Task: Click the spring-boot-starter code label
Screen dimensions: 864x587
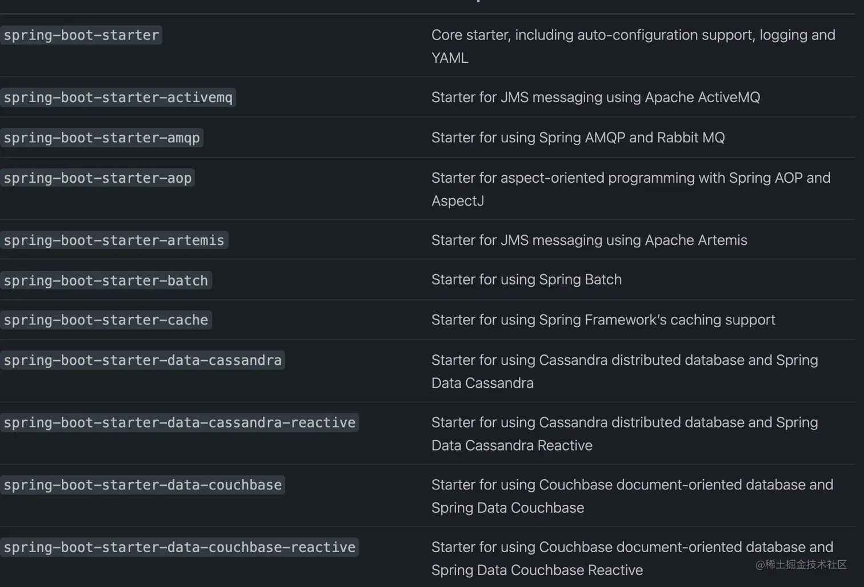Action: coord(81,35)
